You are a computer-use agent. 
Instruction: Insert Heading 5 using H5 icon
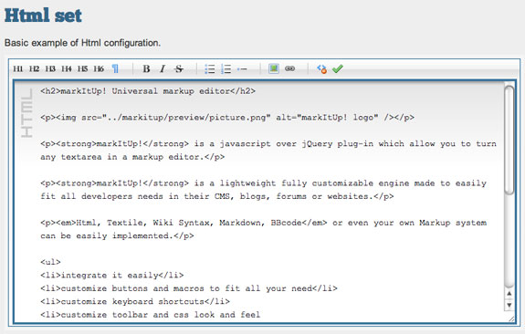point(82,69)
